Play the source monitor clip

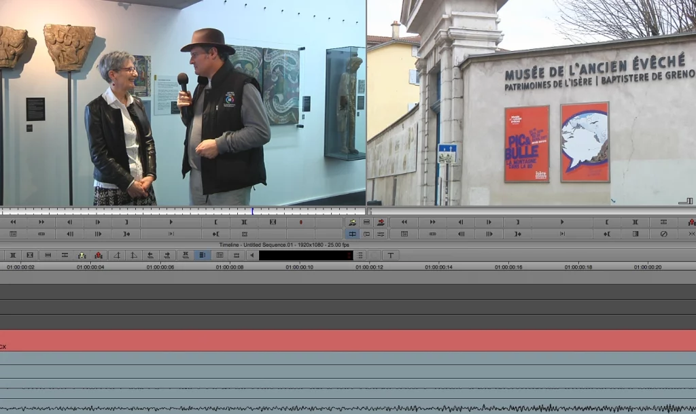(171, 222)
